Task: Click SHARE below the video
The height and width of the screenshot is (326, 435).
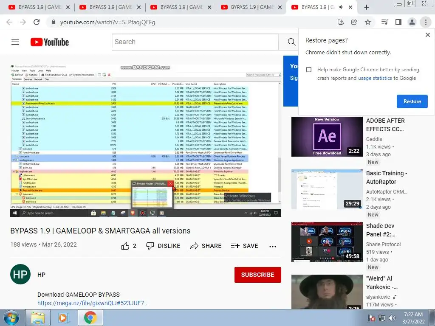Action: [x=206, y=246]
